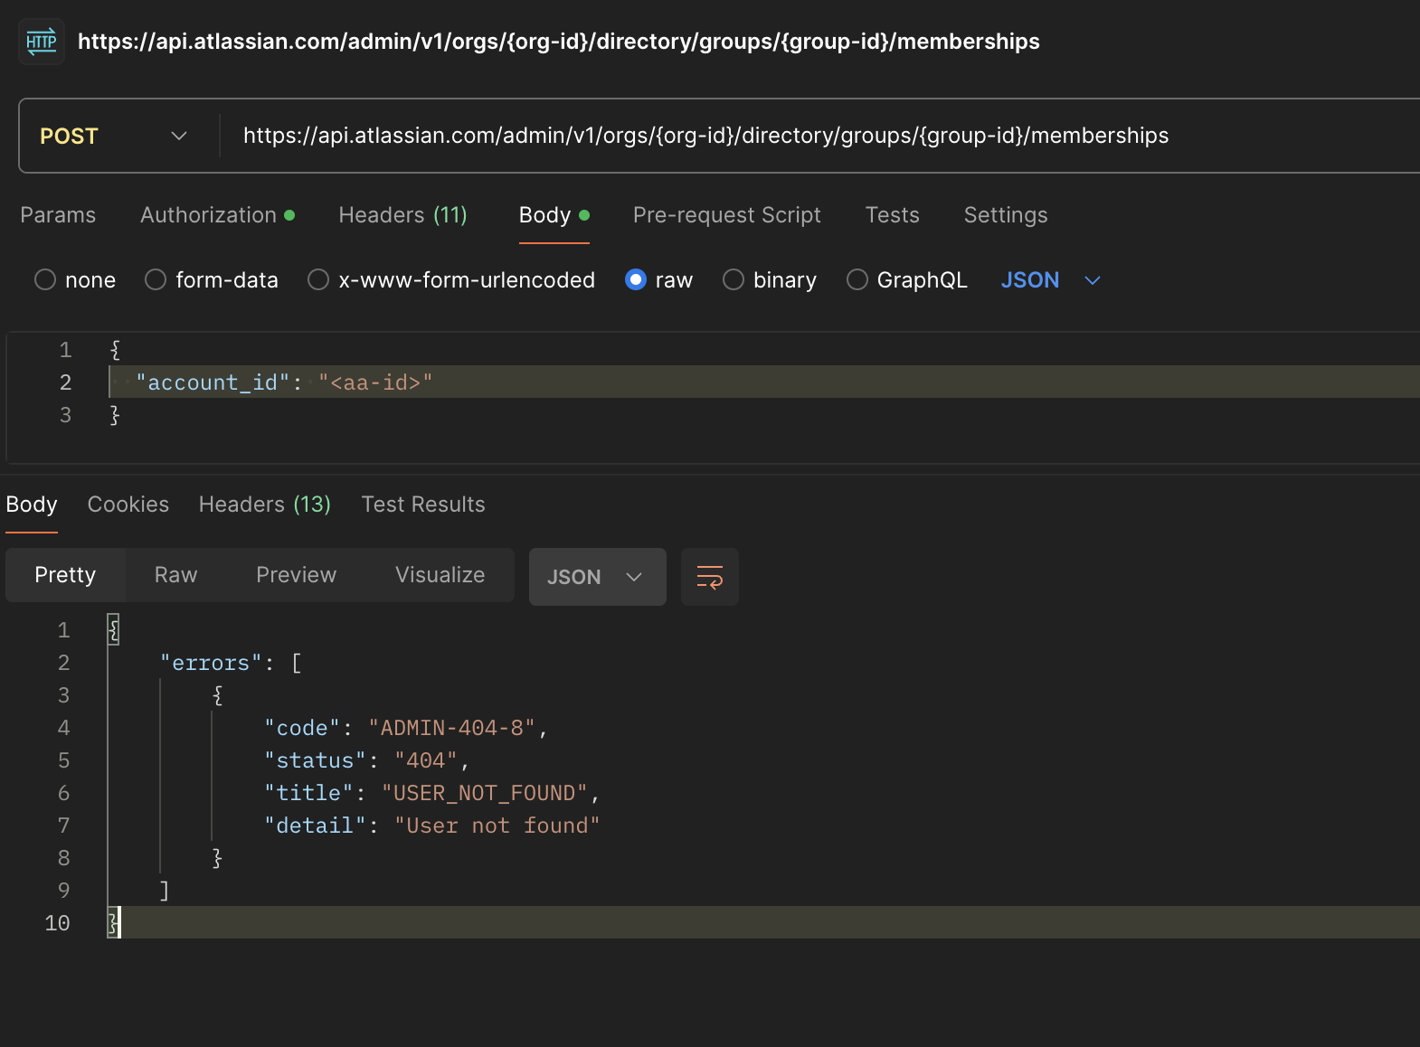Image resolution: width=1420 pixels, height=1047 pixels.
Task: Open the POST method dropdown
Action: [114, 136]
